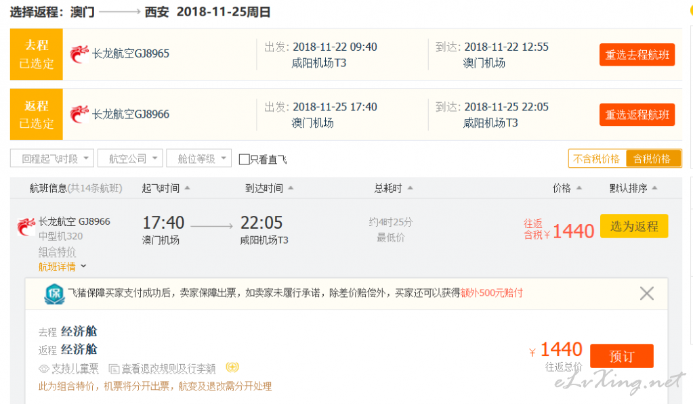Image resolution: width=693 pixels, height=404 pixels.
Task: Click the outbound departure 2018-11-22 09:40
Action: tap(335, 47)
